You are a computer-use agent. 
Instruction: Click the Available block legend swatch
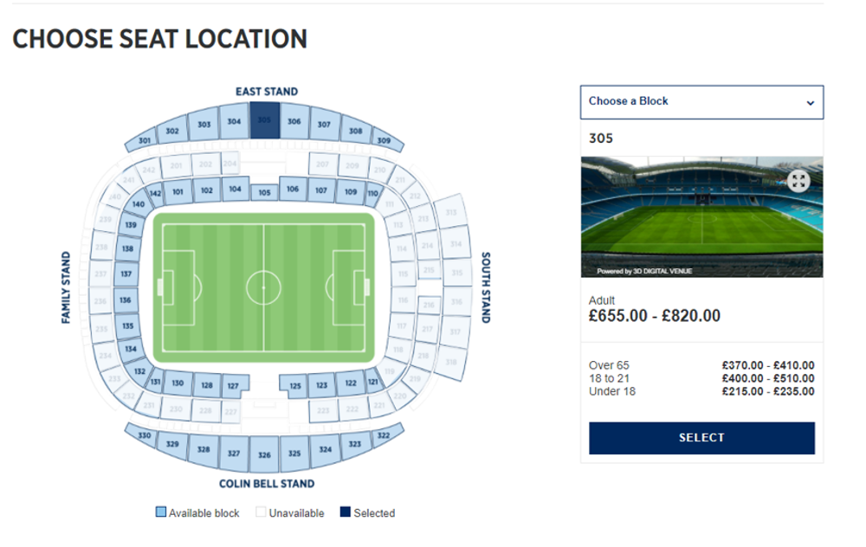(161, 512)
